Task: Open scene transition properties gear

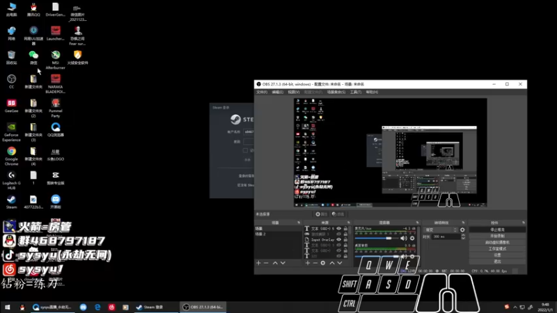Action: pos(462,230)
